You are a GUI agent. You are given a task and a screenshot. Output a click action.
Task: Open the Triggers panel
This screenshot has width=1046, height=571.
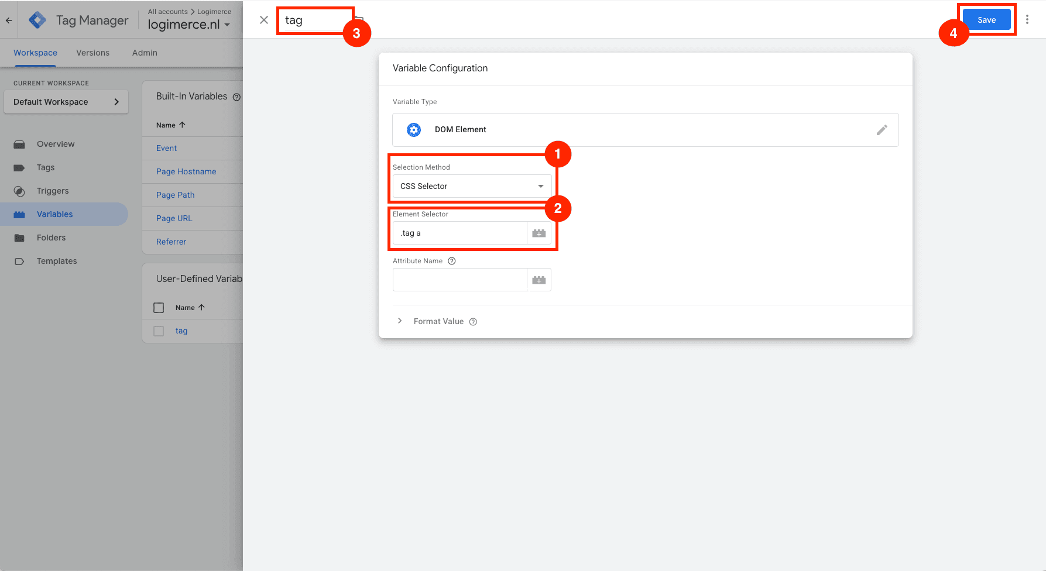(53, 191)
